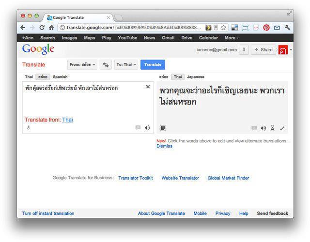Expand the More menu in black bar
The width and height of the screenshot is (310, 242).
point(232,38)
